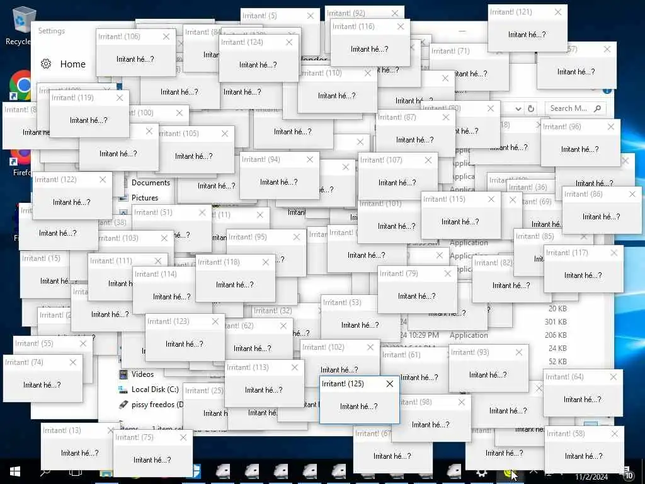Image resolution: width=645 pixels, height=484 pixels.
Task: Click the Home label in Settings window
Action: pos(73,64)
